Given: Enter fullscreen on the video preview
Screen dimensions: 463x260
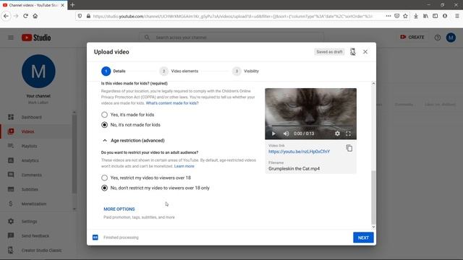Looking at the screenshot, I should pos(348,134).
